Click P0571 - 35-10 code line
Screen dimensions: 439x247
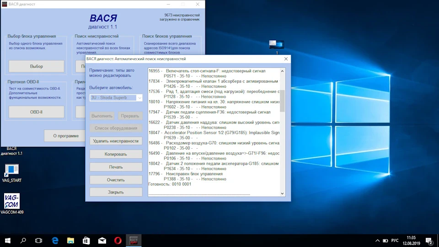[195, 76]
